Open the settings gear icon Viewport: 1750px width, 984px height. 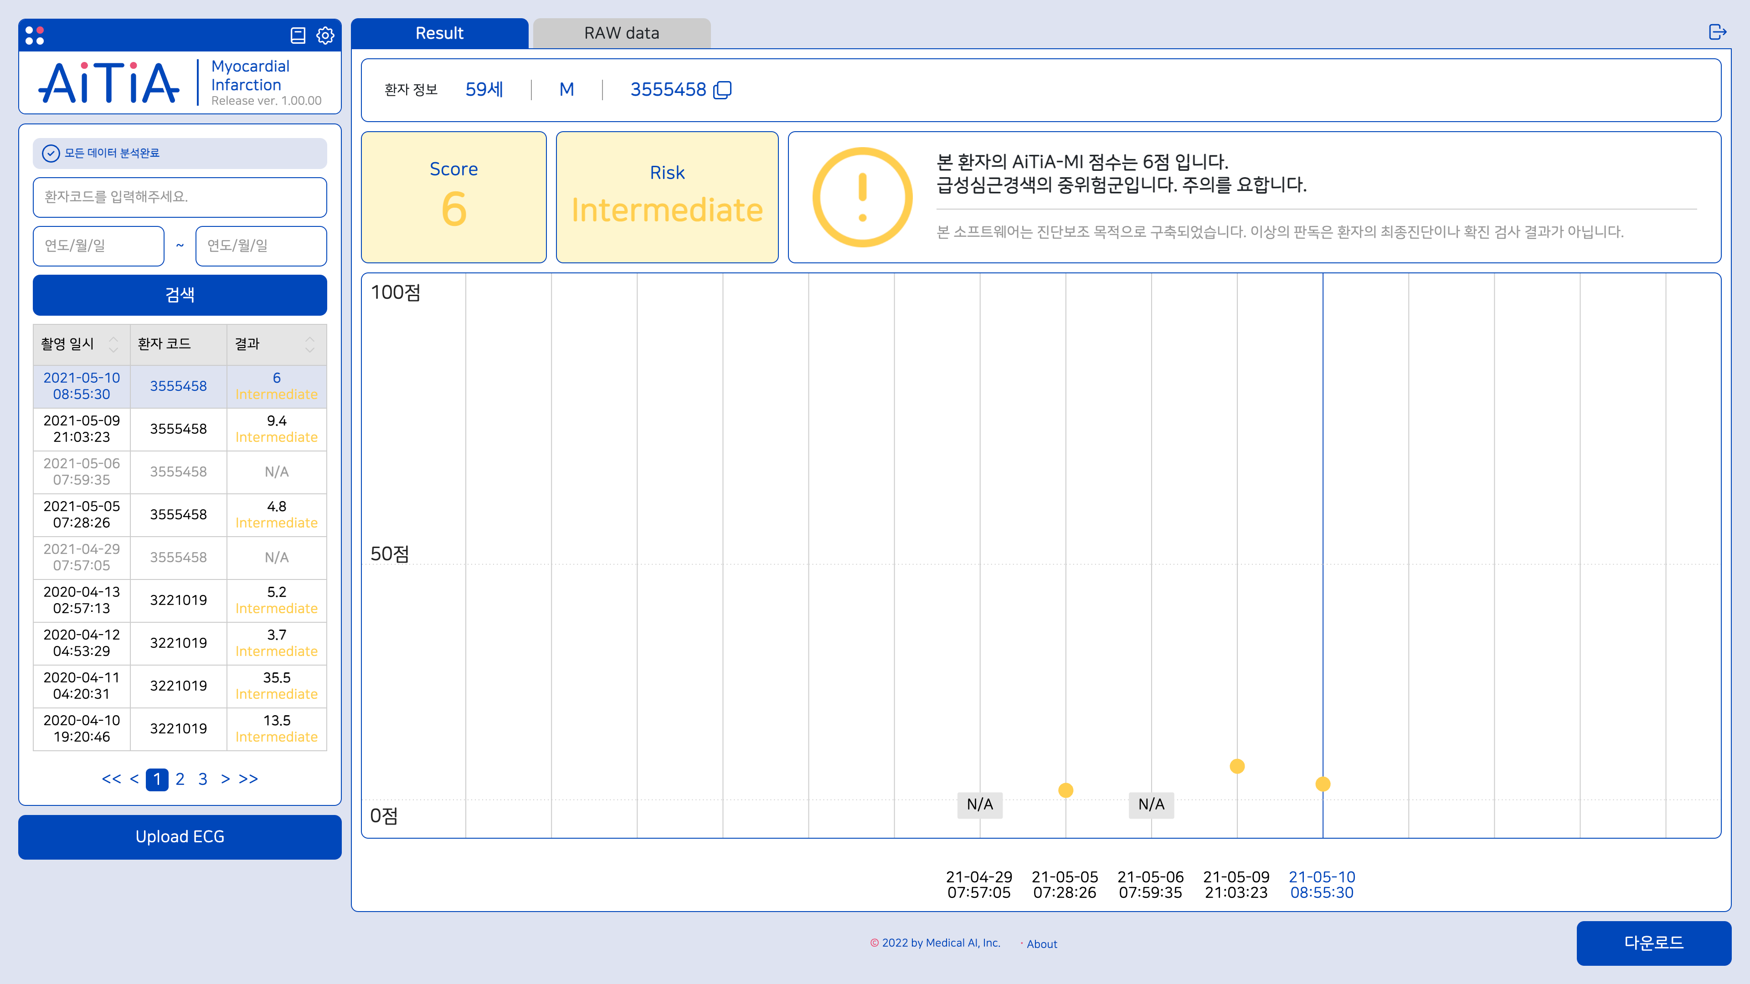(325, 36)
